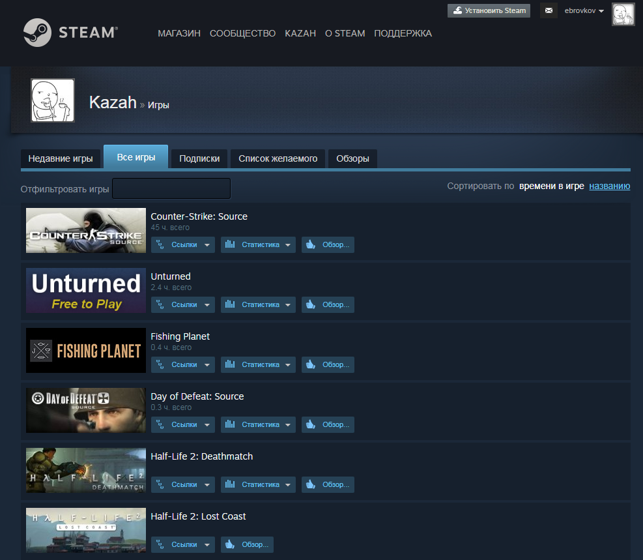Viewport: 643px width, 560px height.
Task: Click Fishing Planet title text
Action: point(180,336)
